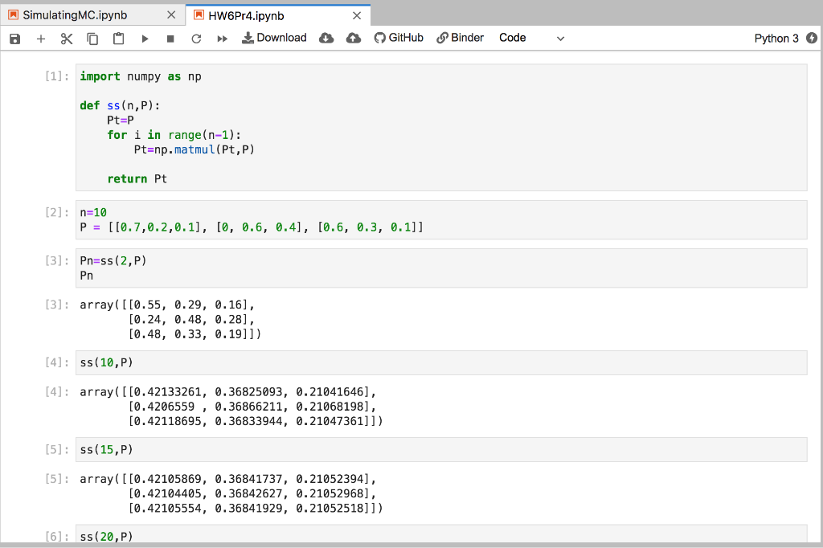Click into the Pn=ss(2,P) cell

[441, 268]
